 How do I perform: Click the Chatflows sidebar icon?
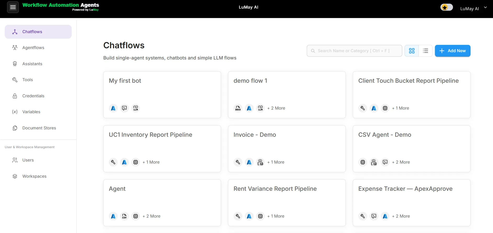(15, 32)
